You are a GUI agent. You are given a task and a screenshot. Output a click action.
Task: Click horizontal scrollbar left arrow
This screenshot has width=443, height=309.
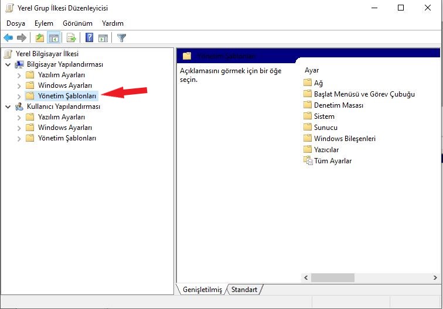coord(306,277)
